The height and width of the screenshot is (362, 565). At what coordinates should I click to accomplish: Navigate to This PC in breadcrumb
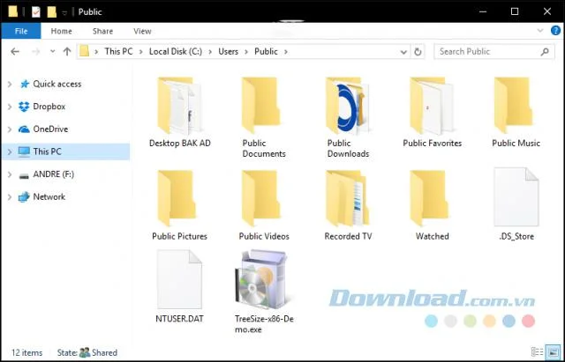(118, 52)
